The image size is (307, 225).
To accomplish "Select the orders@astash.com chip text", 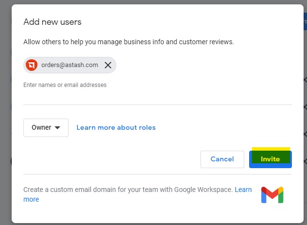I will (70, 65).
